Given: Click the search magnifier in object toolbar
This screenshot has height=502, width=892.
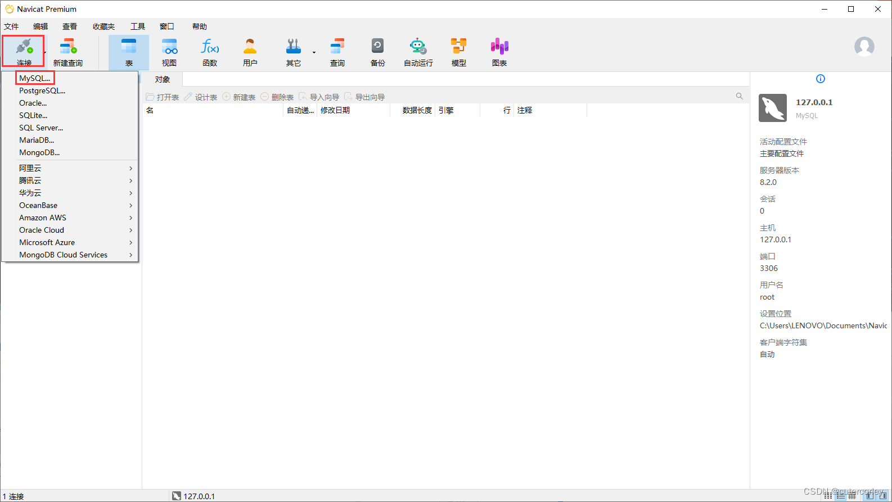Looking at the screenshot, I should tap(740, 96).
